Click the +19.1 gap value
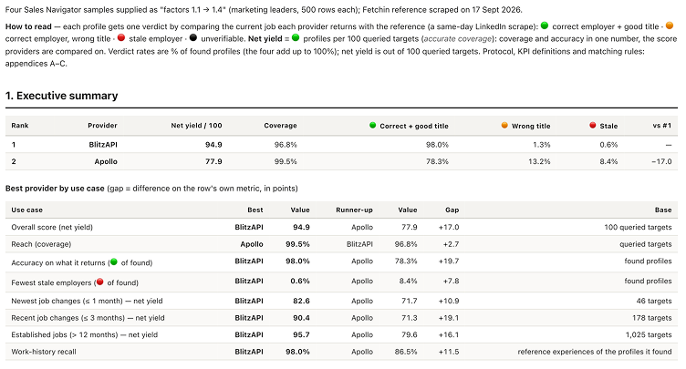Viewport: 686px width, 369px height. [449, 318]
